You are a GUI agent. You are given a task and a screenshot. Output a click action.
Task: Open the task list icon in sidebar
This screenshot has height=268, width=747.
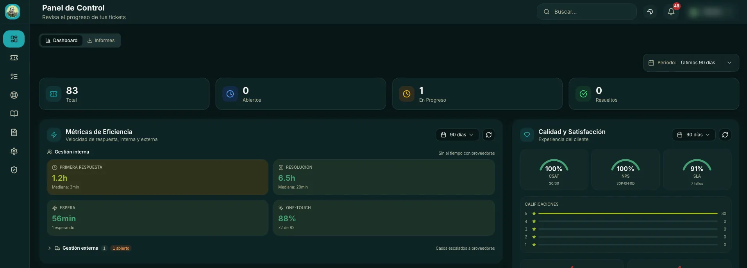(14, 76)
